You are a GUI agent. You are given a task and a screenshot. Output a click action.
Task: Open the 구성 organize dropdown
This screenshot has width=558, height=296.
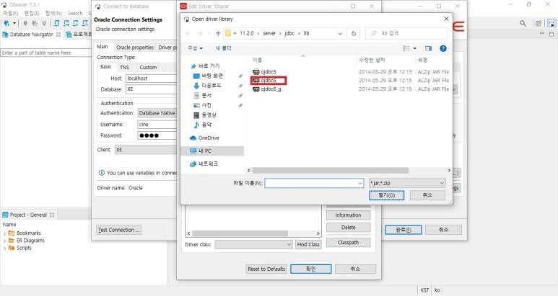(x=195, y=48)
